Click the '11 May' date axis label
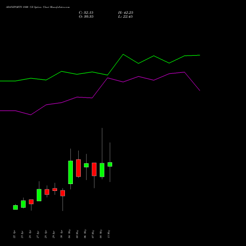This screenshot has height=246, width=246. (x=109, y=234)
